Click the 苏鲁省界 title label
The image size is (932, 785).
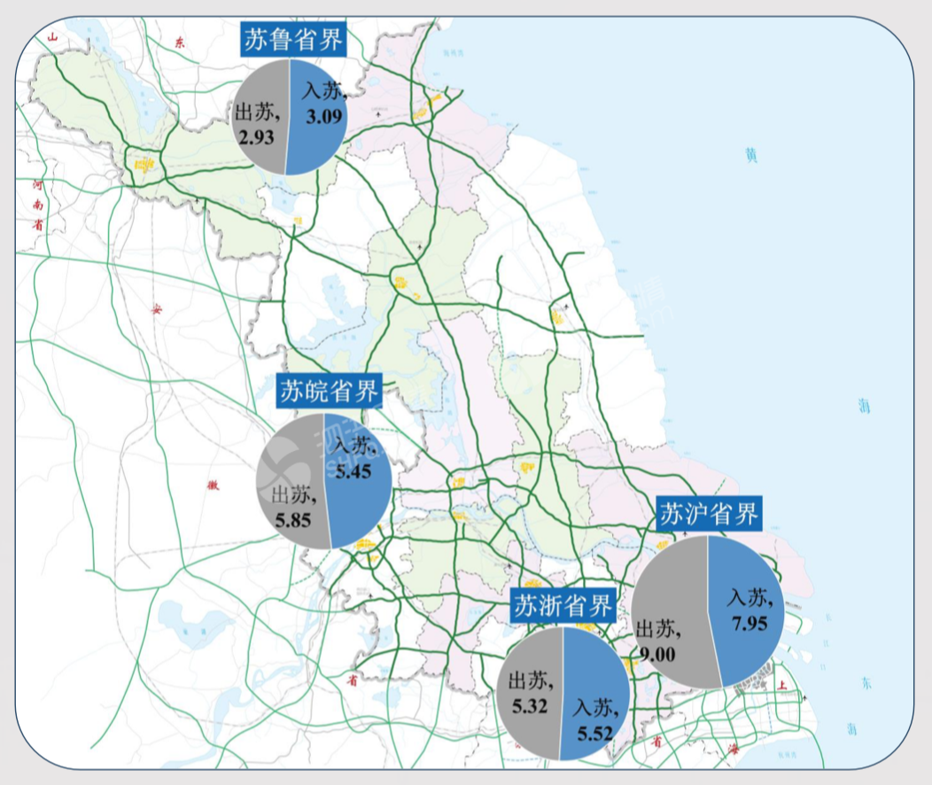point(293,42)
